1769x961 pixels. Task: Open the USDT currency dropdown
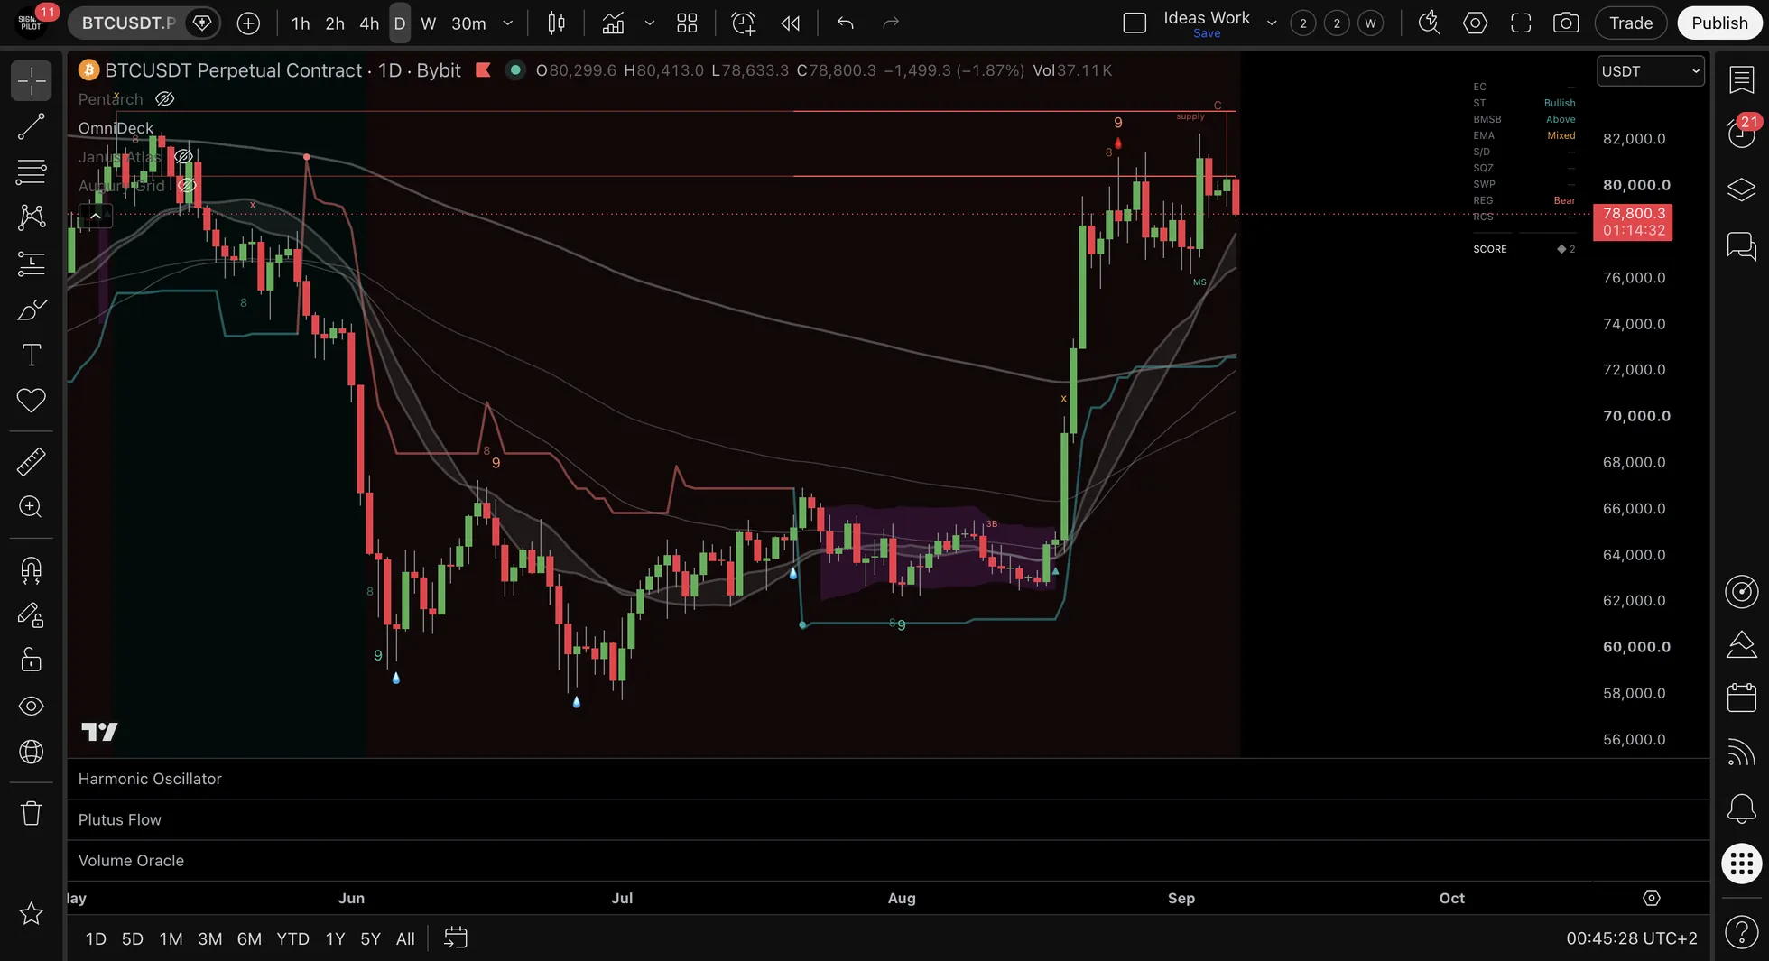pos(1651,71)
